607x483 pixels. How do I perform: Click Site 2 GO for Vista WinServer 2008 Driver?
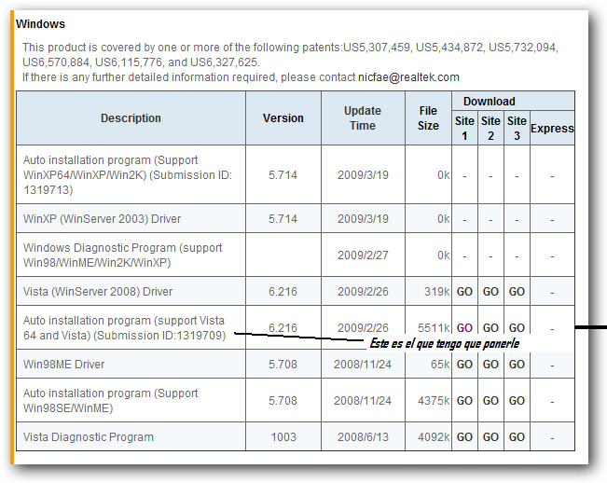pos(490,292)
